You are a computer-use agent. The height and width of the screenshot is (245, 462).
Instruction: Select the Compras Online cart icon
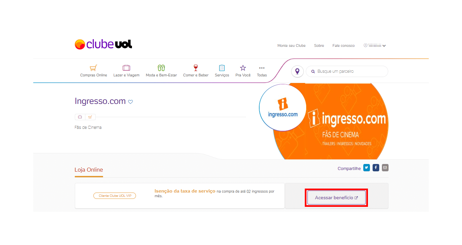tap(93, 68)
